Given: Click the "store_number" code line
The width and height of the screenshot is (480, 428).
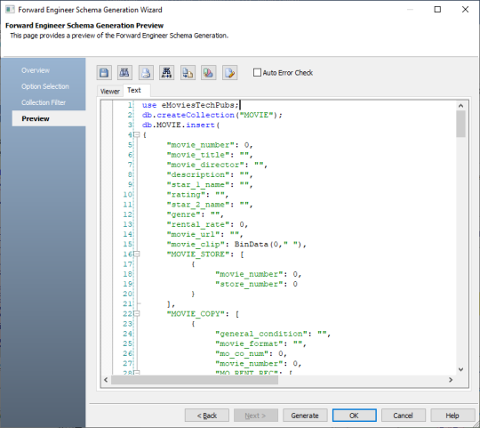Looking at the screenshot, I should [257, 285].
